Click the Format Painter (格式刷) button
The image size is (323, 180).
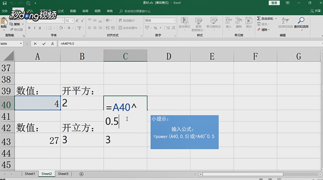tap(16, 30)
